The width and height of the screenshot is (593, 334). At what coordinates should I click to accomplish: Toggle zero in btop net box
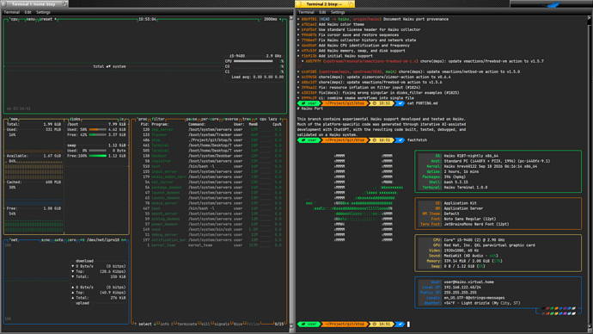pyautogui.click(x=71, y=240)
